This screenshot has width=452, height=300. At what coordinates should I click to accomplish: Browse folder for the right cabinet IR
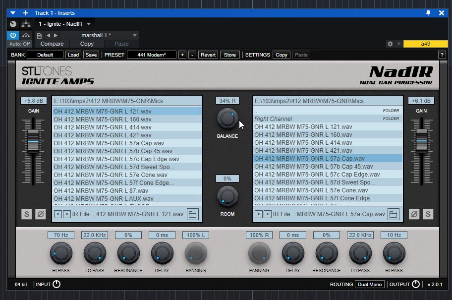point(393,214)
